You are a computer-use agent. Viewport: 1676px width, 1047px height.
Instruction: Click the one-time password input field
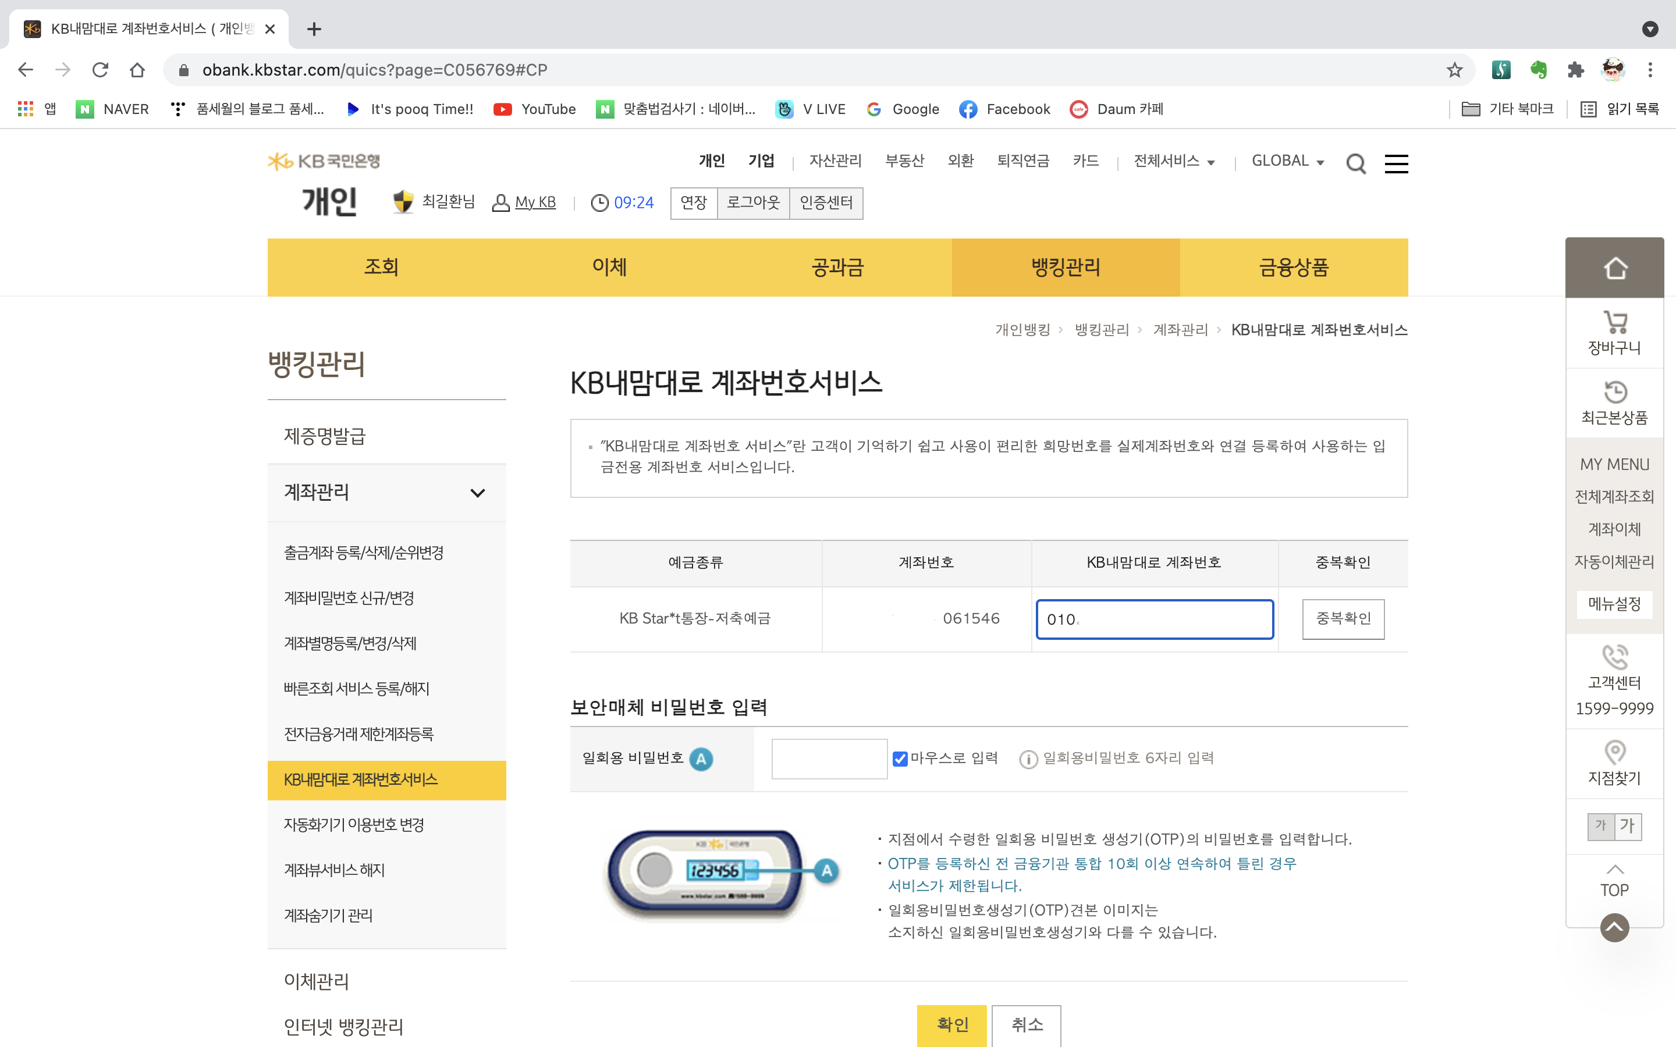(x=829, y=759)
